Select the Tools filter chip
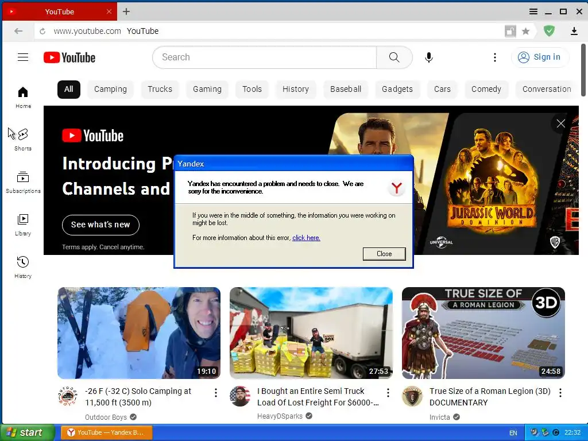This screenshot has width=588, height=441. (252, 89)
